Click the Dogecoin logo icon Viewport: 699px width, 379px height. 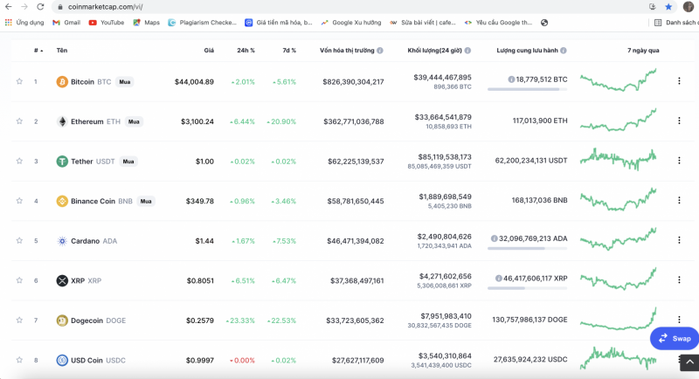[x=62, y=320]
